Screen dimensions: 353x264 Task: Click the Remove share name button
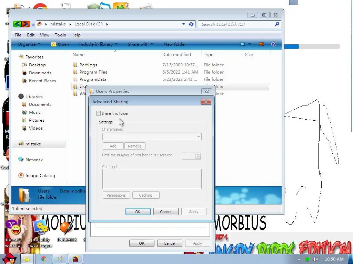135,146
